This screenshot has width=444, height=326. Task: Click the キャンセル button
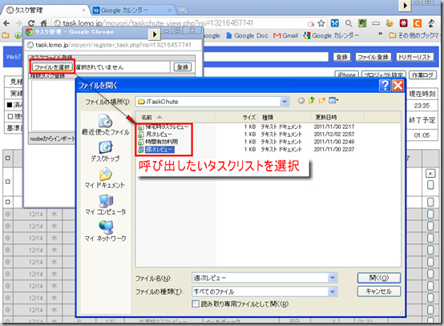tap(379, 292)
